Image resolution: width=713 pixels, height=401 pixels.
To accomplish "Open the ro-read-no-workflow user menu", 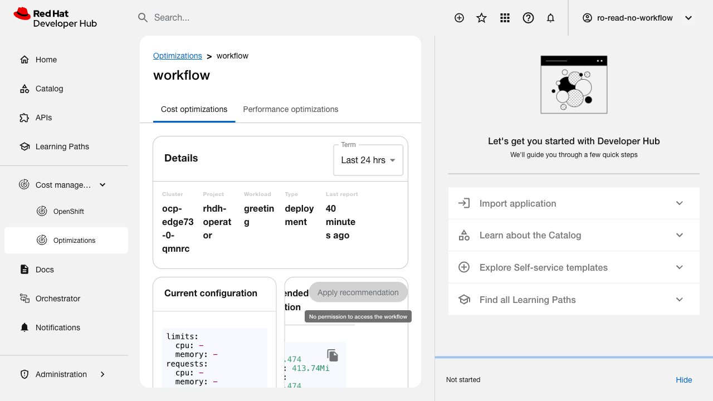I will (x=637, y=18).
